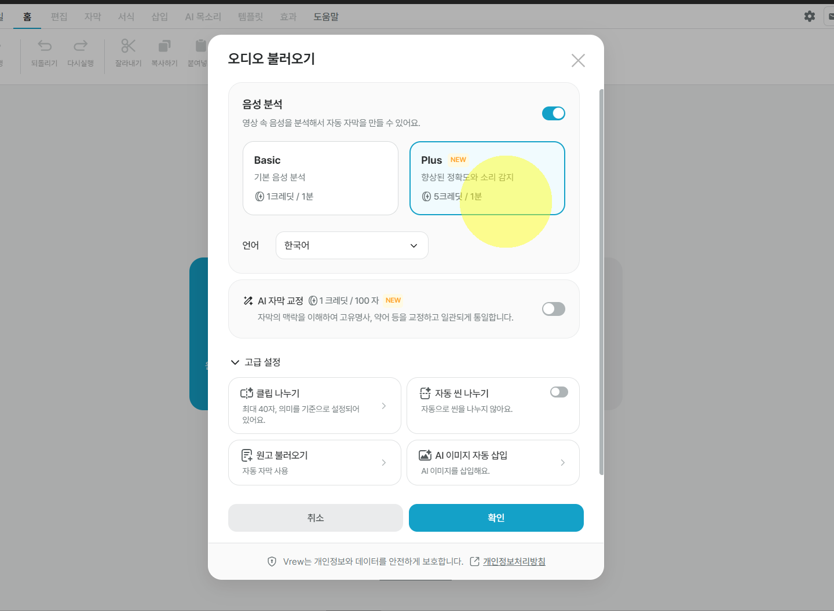This screenshot has height=611, width=834.
Task: Turn off the 음성 분석 toggle
Action: coord(554,113)
